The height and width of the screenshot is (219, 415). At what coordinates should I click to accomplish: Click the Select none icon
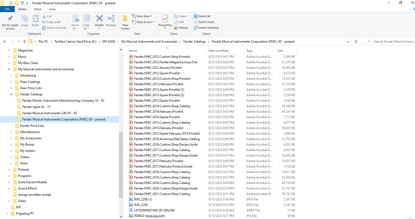[x=196, y=22]
